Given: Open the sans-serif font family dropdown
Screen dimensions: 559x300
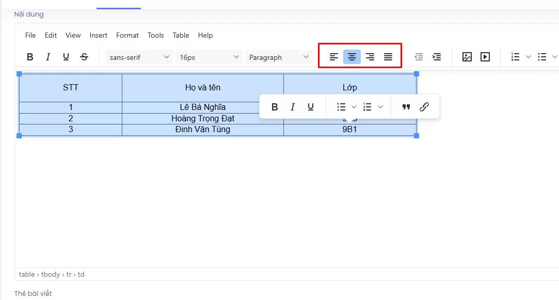Looking at the screenshot, I should pos(139,57).
